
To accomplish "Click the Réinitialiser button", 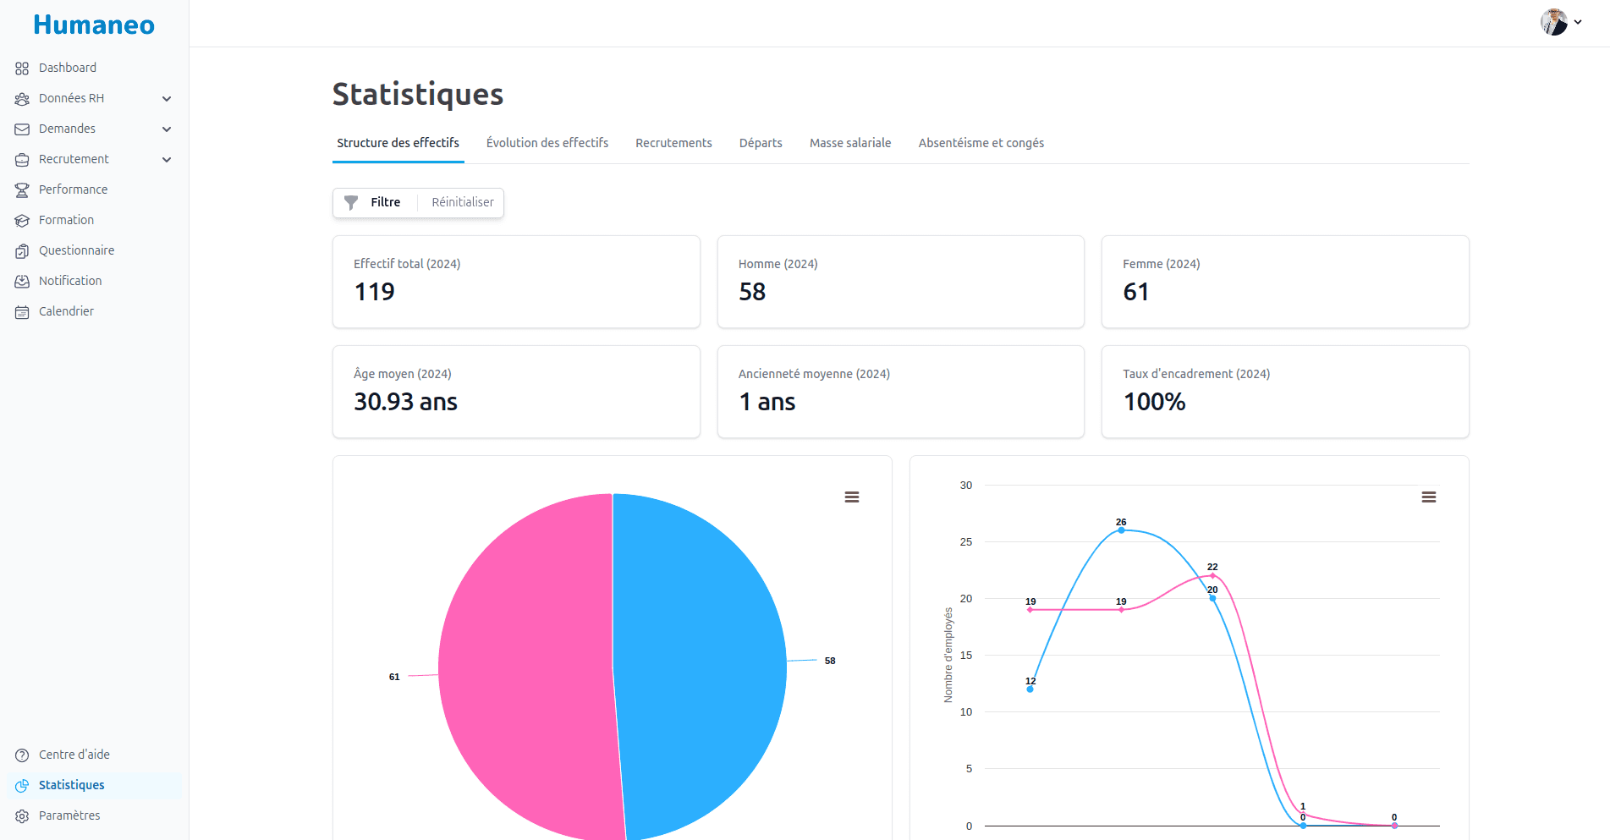I will pyautogui.click(x=462, y=202).
